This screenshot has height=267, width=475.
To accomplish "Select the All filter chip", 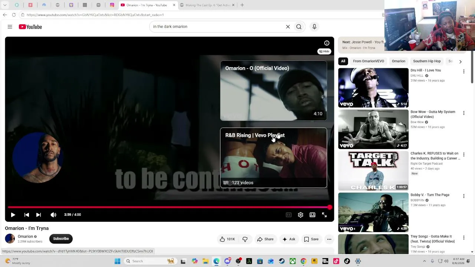I will [x=343, y=61].
